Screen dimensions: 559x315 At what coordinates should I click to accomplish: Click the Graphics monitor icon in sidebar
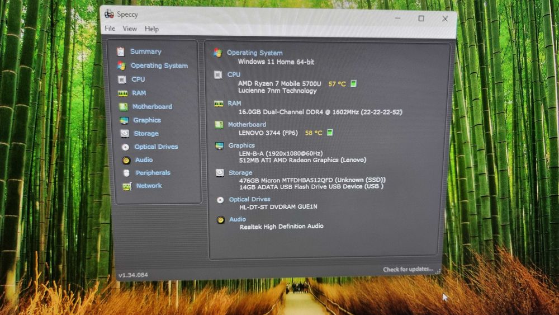pos(124,120)
